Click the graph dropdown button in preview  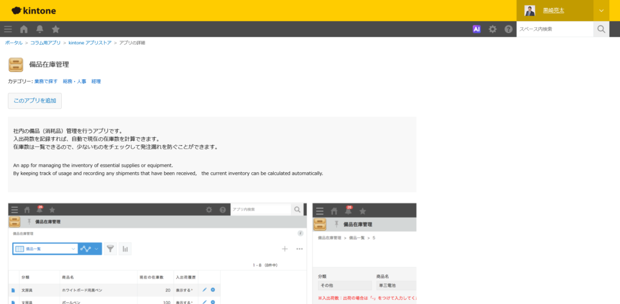(x=90, y=249)
